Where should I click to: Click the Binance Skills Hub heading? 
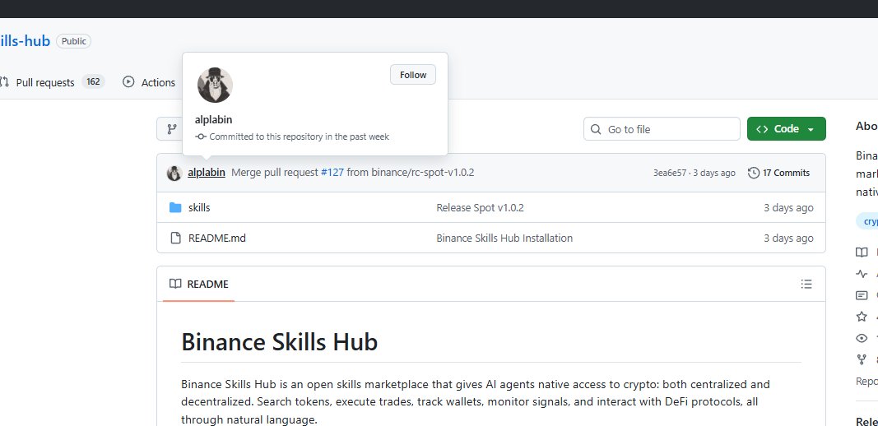[280, 341]
